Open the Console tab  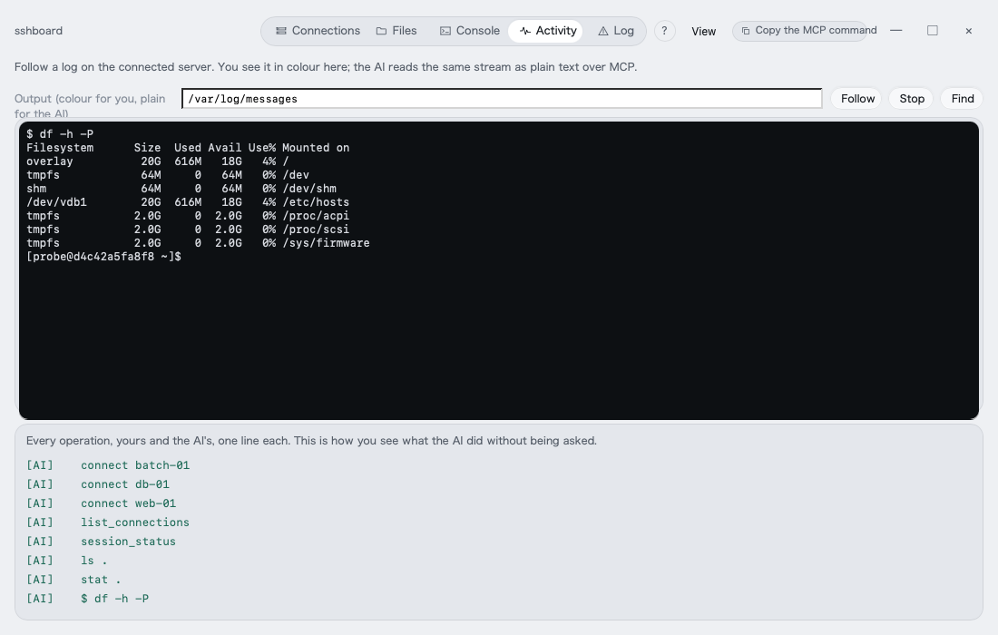click(470, 31)
